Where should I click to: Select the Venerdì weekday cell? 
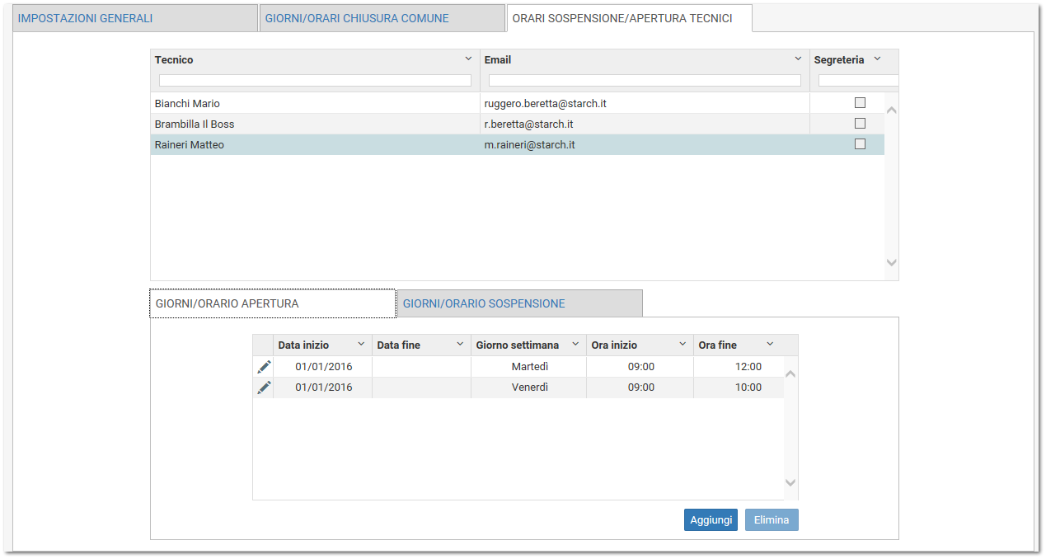529,388
